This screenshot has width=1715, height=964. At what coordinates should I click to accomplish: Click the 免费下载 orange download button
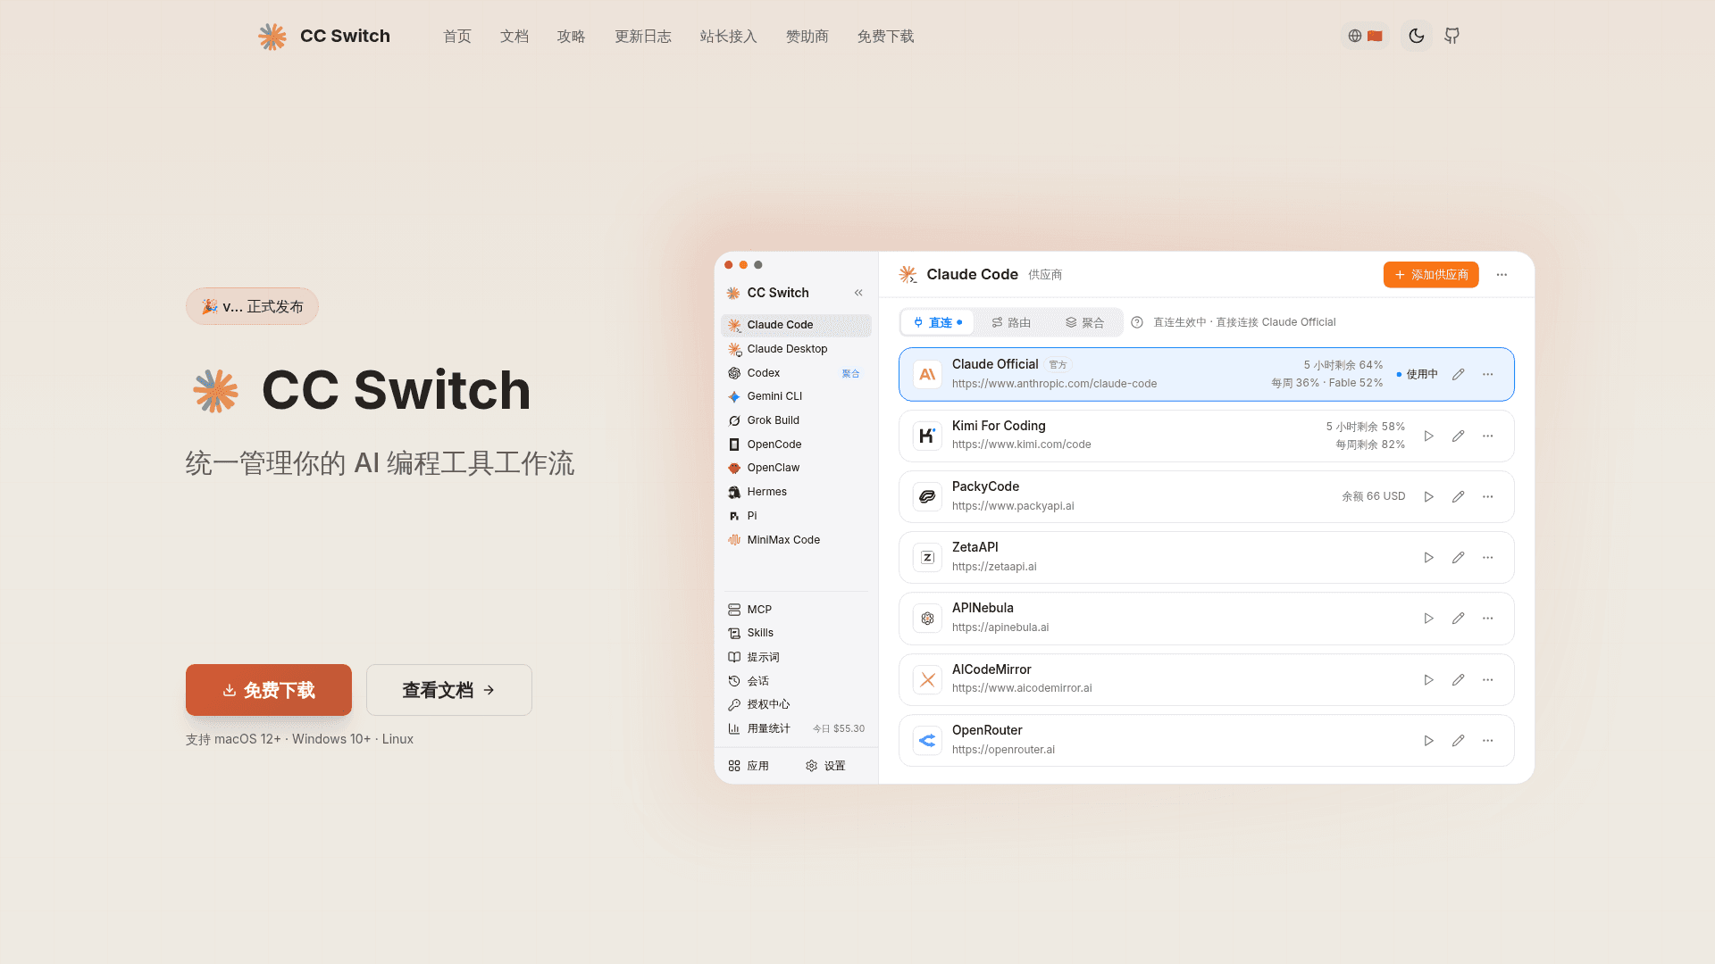(269, 690)
